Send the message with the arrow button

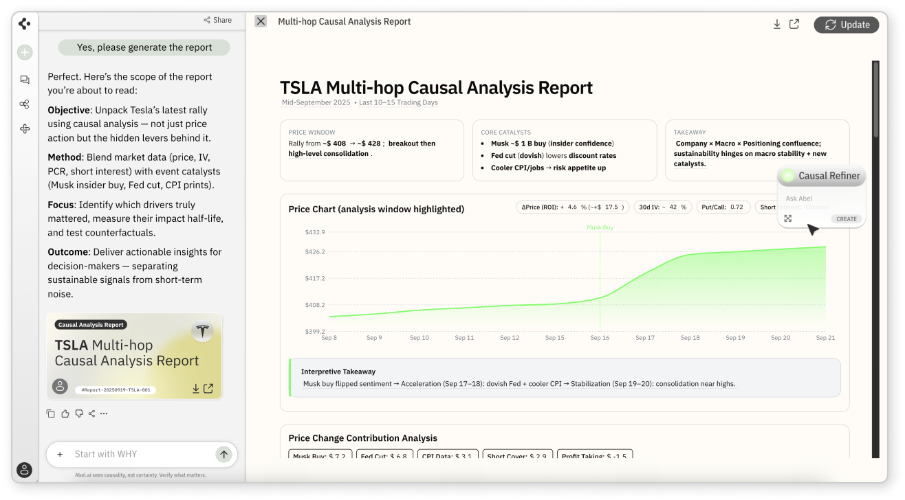click(x=223, y=454)
